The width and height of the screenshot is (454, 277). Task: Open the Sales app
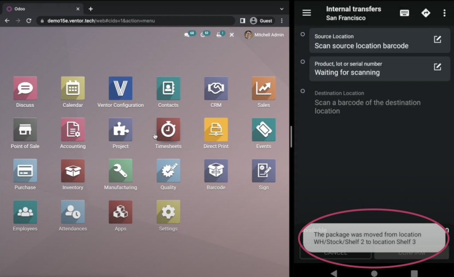pyautogui.click(x=264, y=88)
